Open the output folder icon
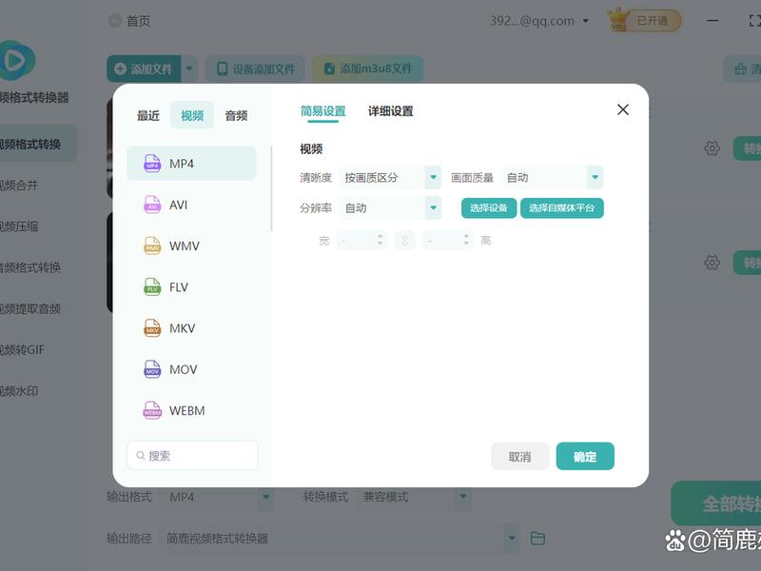 click(537, 538)
